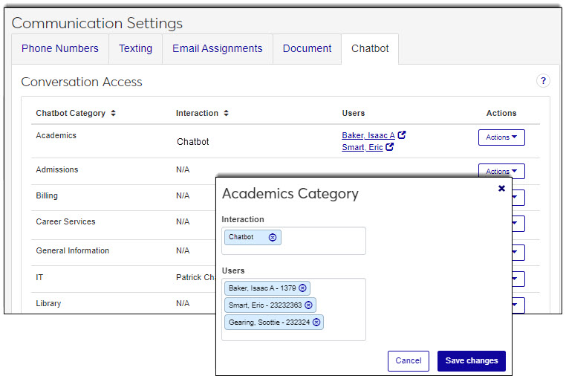Image resolution: width=566 pixels, height=376 pixels.
Task: Click external link icon beside Baker, Isaac A
Action: click(402, 135)
